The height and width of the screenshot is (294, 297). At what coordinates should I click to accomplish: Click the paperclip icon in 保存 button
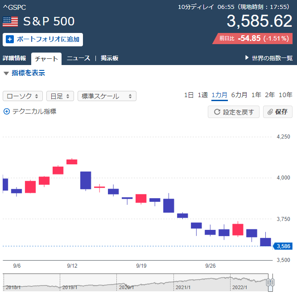click(x=270, y=112)
